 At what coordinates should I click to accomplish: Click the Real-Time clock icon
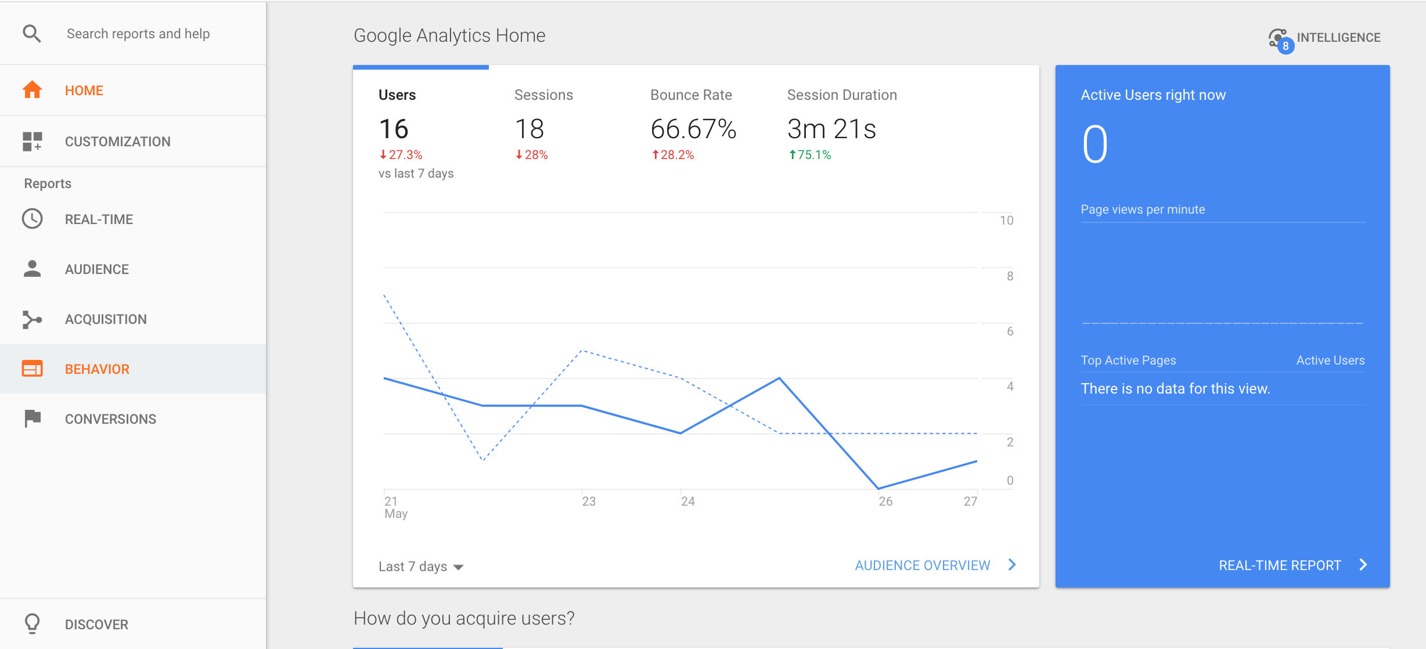click(32, 219)
